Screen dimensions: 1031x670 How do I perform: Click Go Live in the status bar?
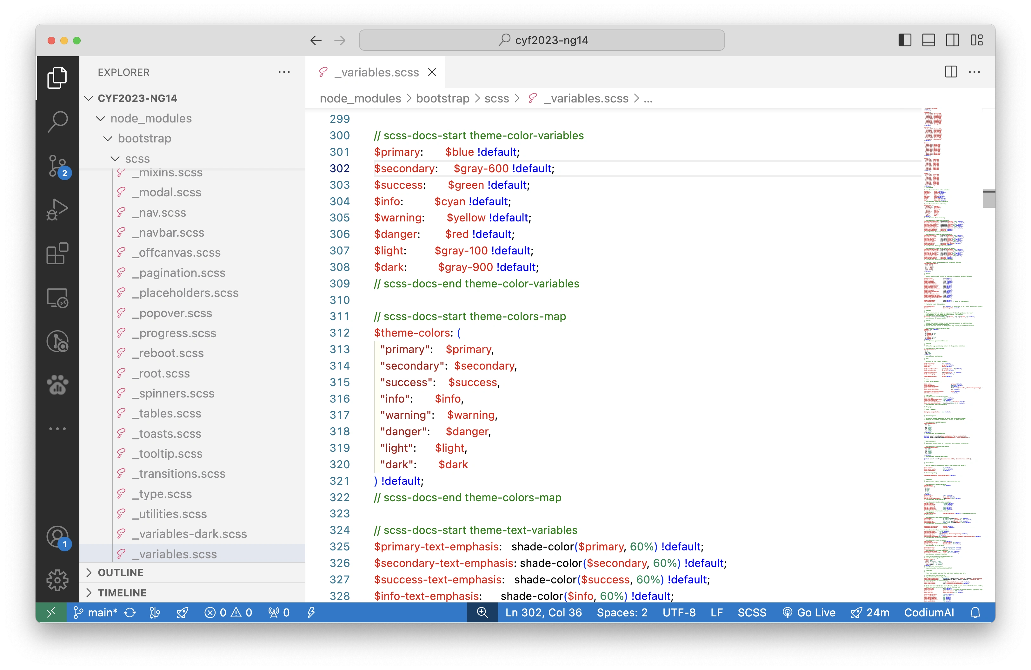[809, 613]
